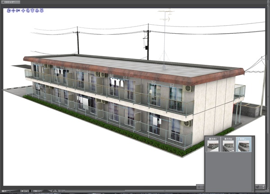
Task: Click the small right arrow on launcher bar
Action: click(263, 186)
